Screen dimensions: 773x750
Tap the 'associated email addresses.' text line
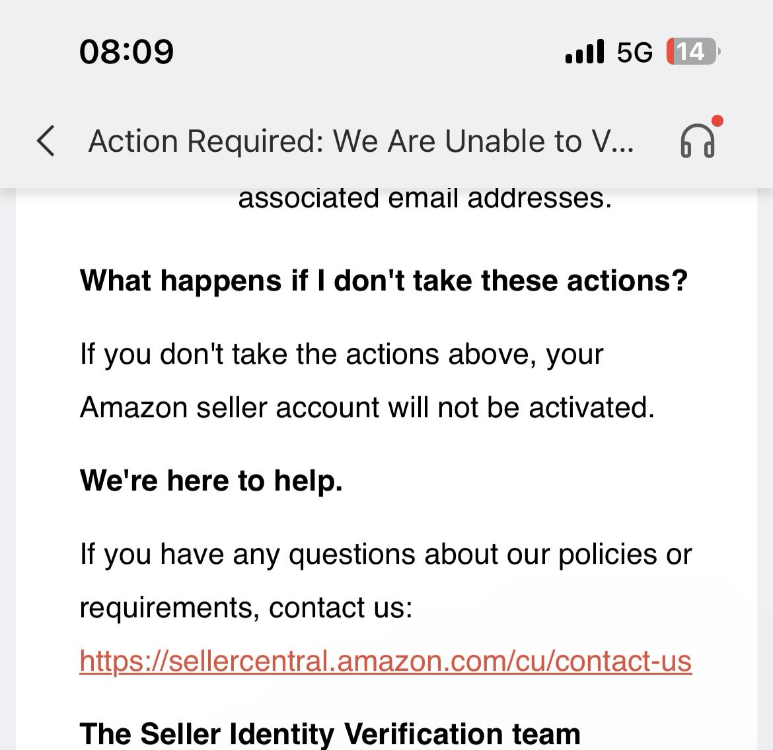point(425,199)
